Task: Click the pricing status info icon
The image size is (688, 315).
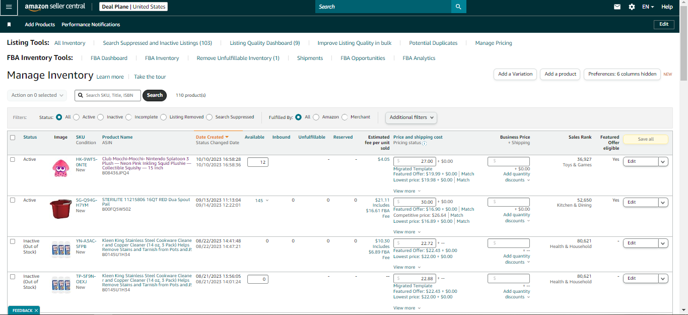Action: (424, 143)
